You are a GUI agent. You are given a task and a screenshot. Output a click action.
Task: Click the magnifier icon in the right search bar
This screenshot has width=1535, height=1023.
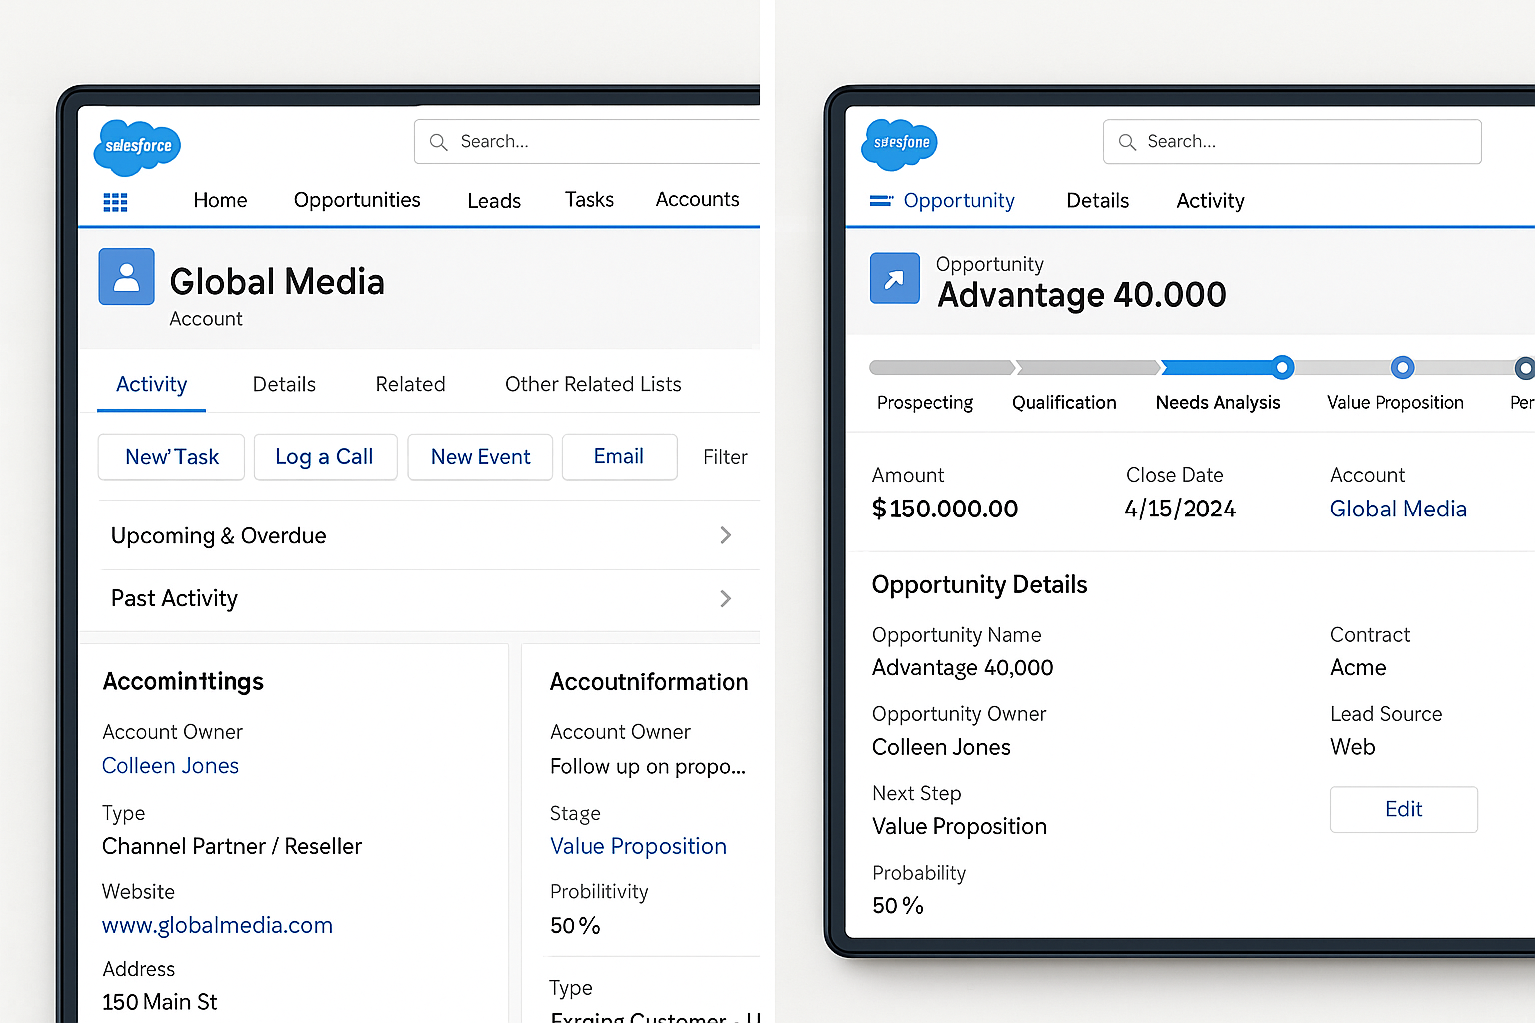[x=1127, y=141]
